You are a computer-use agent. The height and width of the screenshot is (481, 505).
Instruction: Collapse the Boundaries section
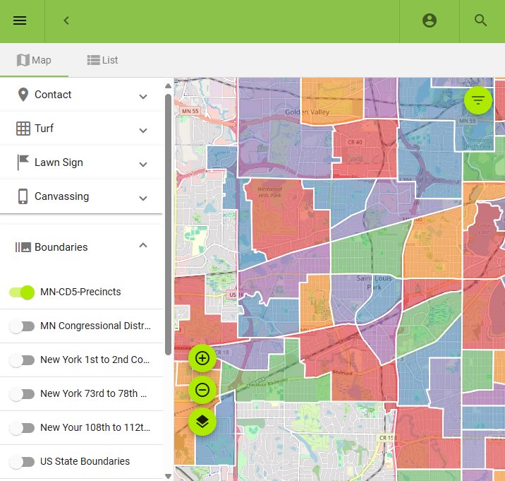pyautogui.click(x=143, y=247)
